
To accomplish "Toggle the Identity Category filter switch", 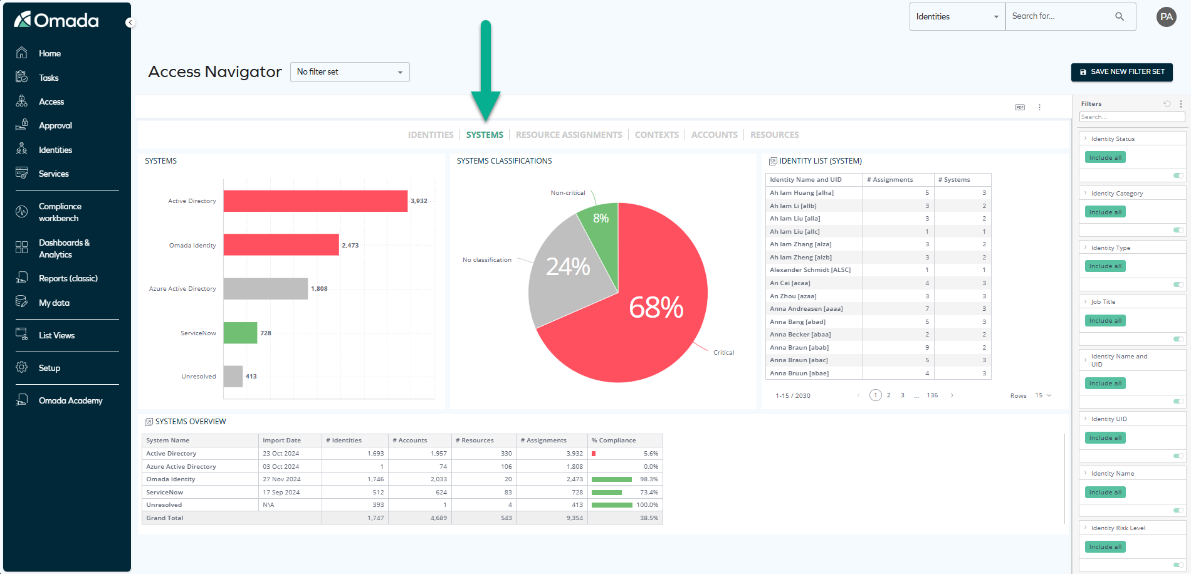I will pos(1178,230).
